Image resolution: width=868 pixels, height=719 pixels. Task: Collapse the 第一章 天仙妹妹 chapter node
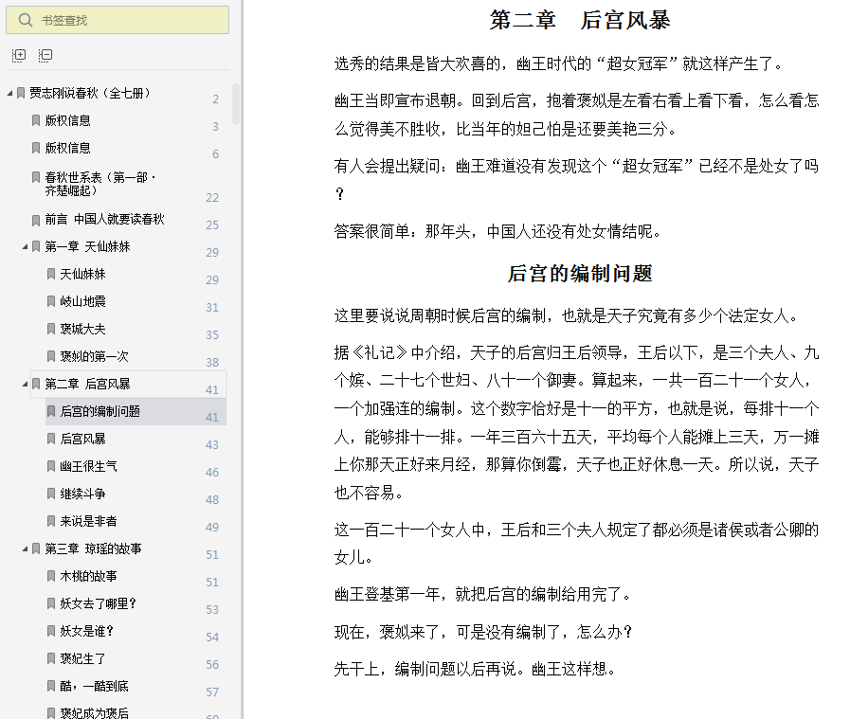pyautogui.click(x=25, y=246)
